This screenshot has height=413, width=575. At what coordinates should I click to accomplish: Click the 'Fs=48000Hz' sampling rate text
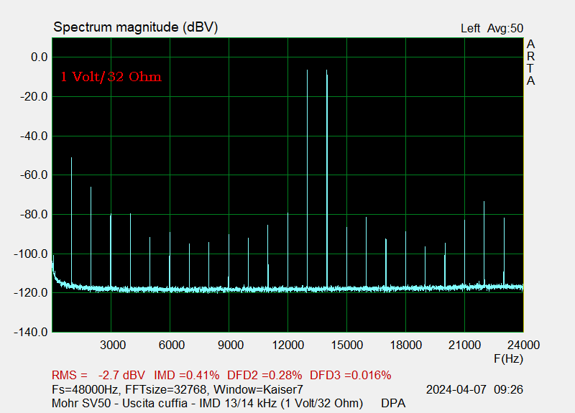tap(86, 389)
